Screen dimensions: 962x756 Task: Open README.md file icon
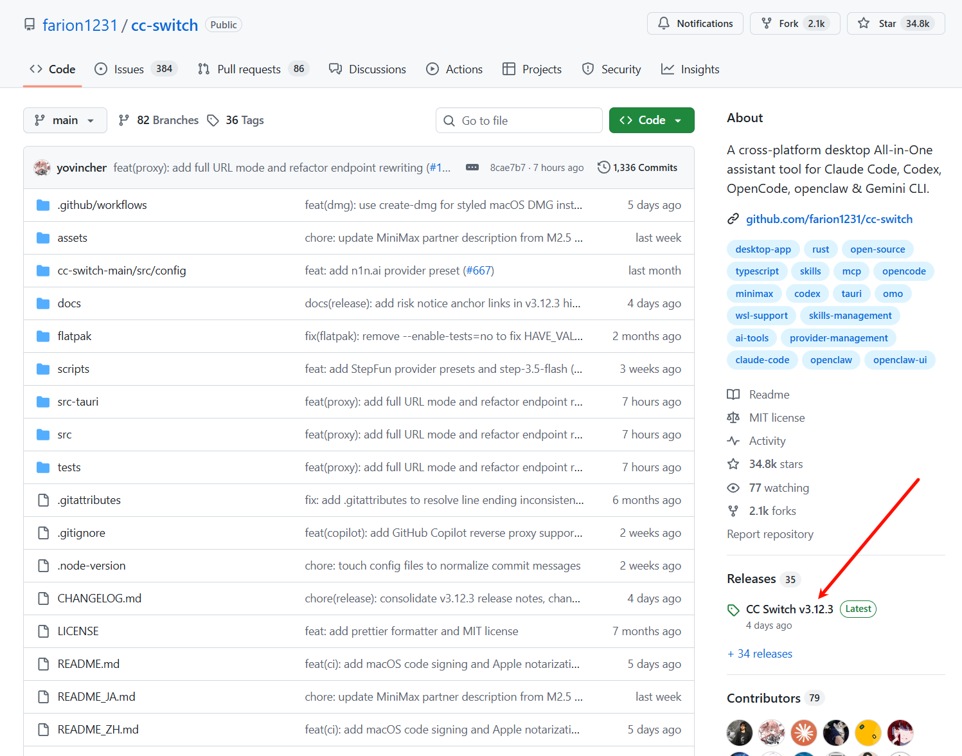[43, 664]
